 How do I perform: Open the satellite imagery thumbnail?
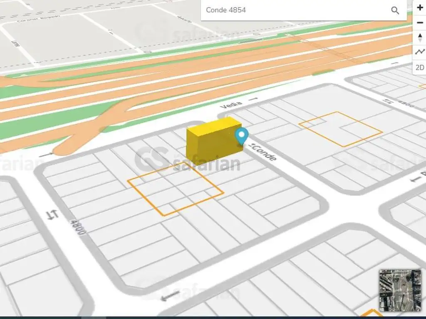(x=400, y=290)
